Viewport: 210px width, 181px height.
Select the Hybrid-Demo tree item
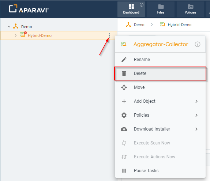[59, 35]
